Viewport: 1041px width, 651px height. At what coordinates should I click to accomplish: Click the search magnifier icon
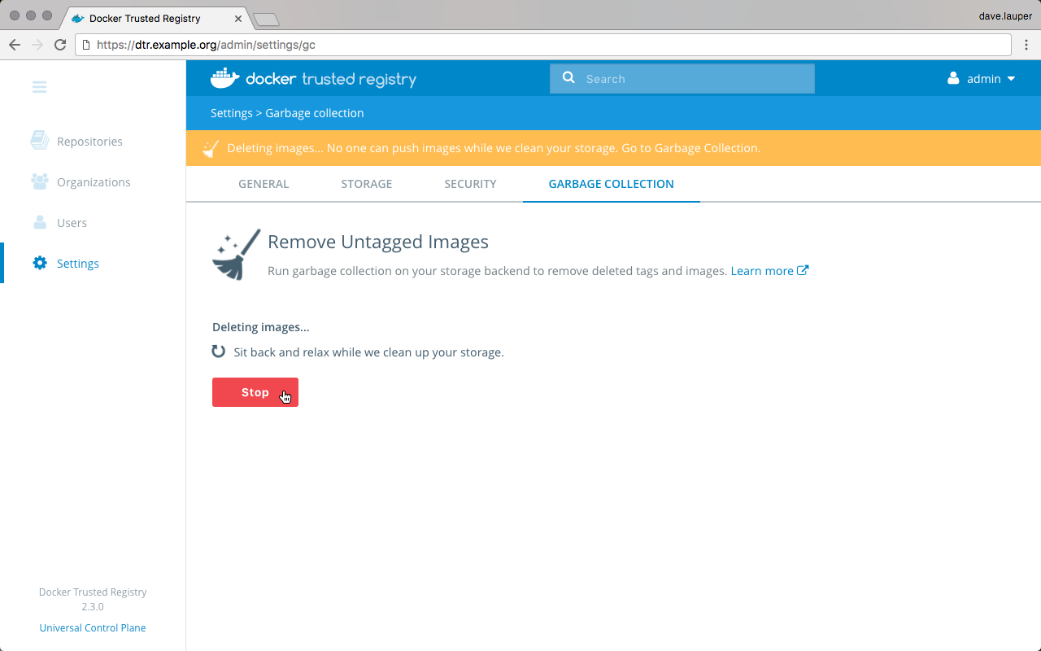[x=568, y=78]
